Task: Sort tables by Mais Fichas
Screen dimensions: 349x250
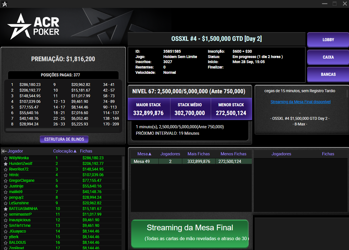Action: click(199, 154)
